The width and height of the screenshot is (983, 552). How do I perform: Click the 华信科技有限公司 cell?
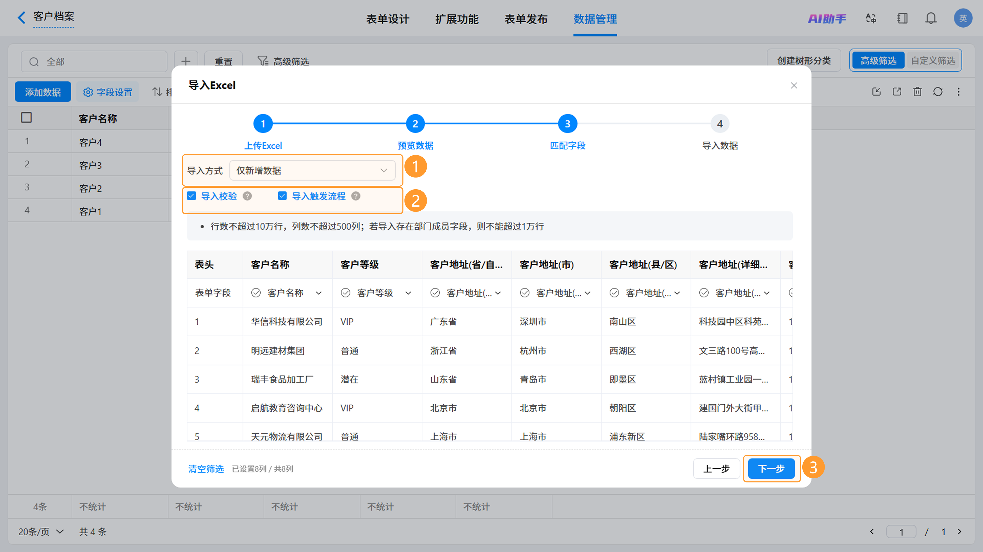pyautogui.click(x=287, y=321)
